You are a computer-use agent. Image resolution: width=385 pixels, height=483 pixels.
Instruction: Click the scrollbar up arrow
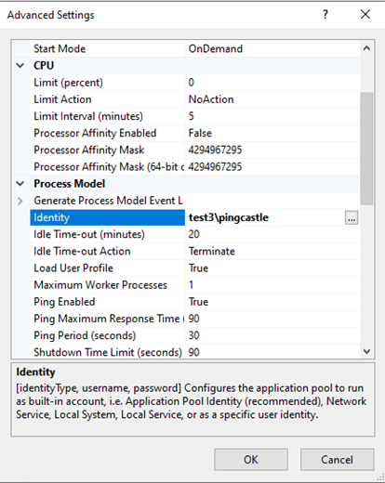(x=366, y=48)
